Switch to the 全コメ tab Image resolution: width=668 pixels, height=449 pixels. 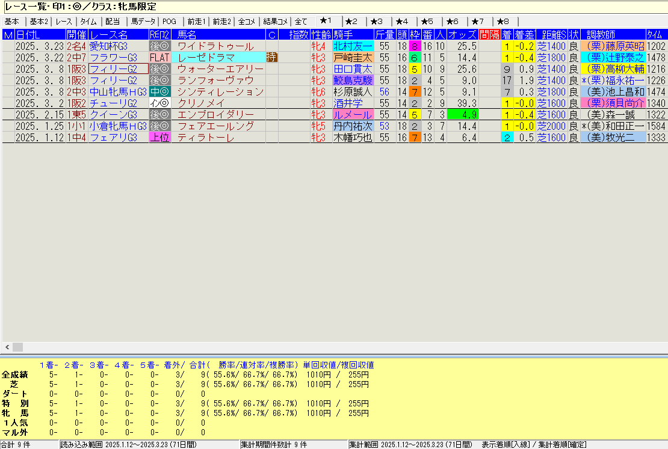point(247,22)
